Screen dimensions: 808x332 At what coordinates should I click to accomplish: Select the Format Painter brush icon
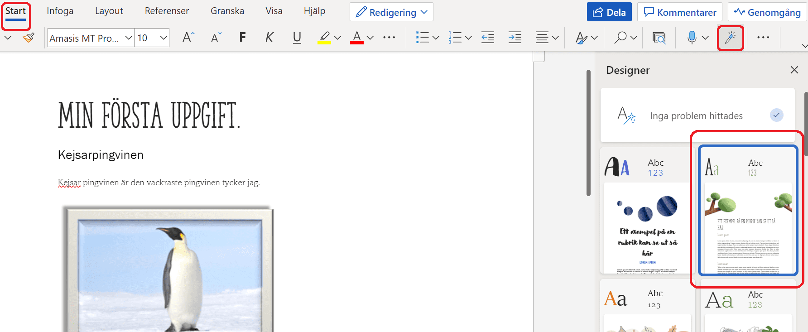29,38
